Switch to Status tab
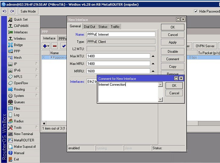This screenshot has width=220, height=163. pos(103,27)
